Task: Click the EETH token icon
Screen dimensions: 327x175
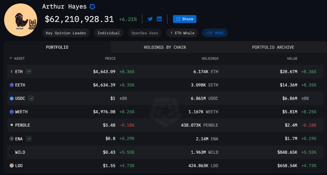Action: [x=12, y=85]
